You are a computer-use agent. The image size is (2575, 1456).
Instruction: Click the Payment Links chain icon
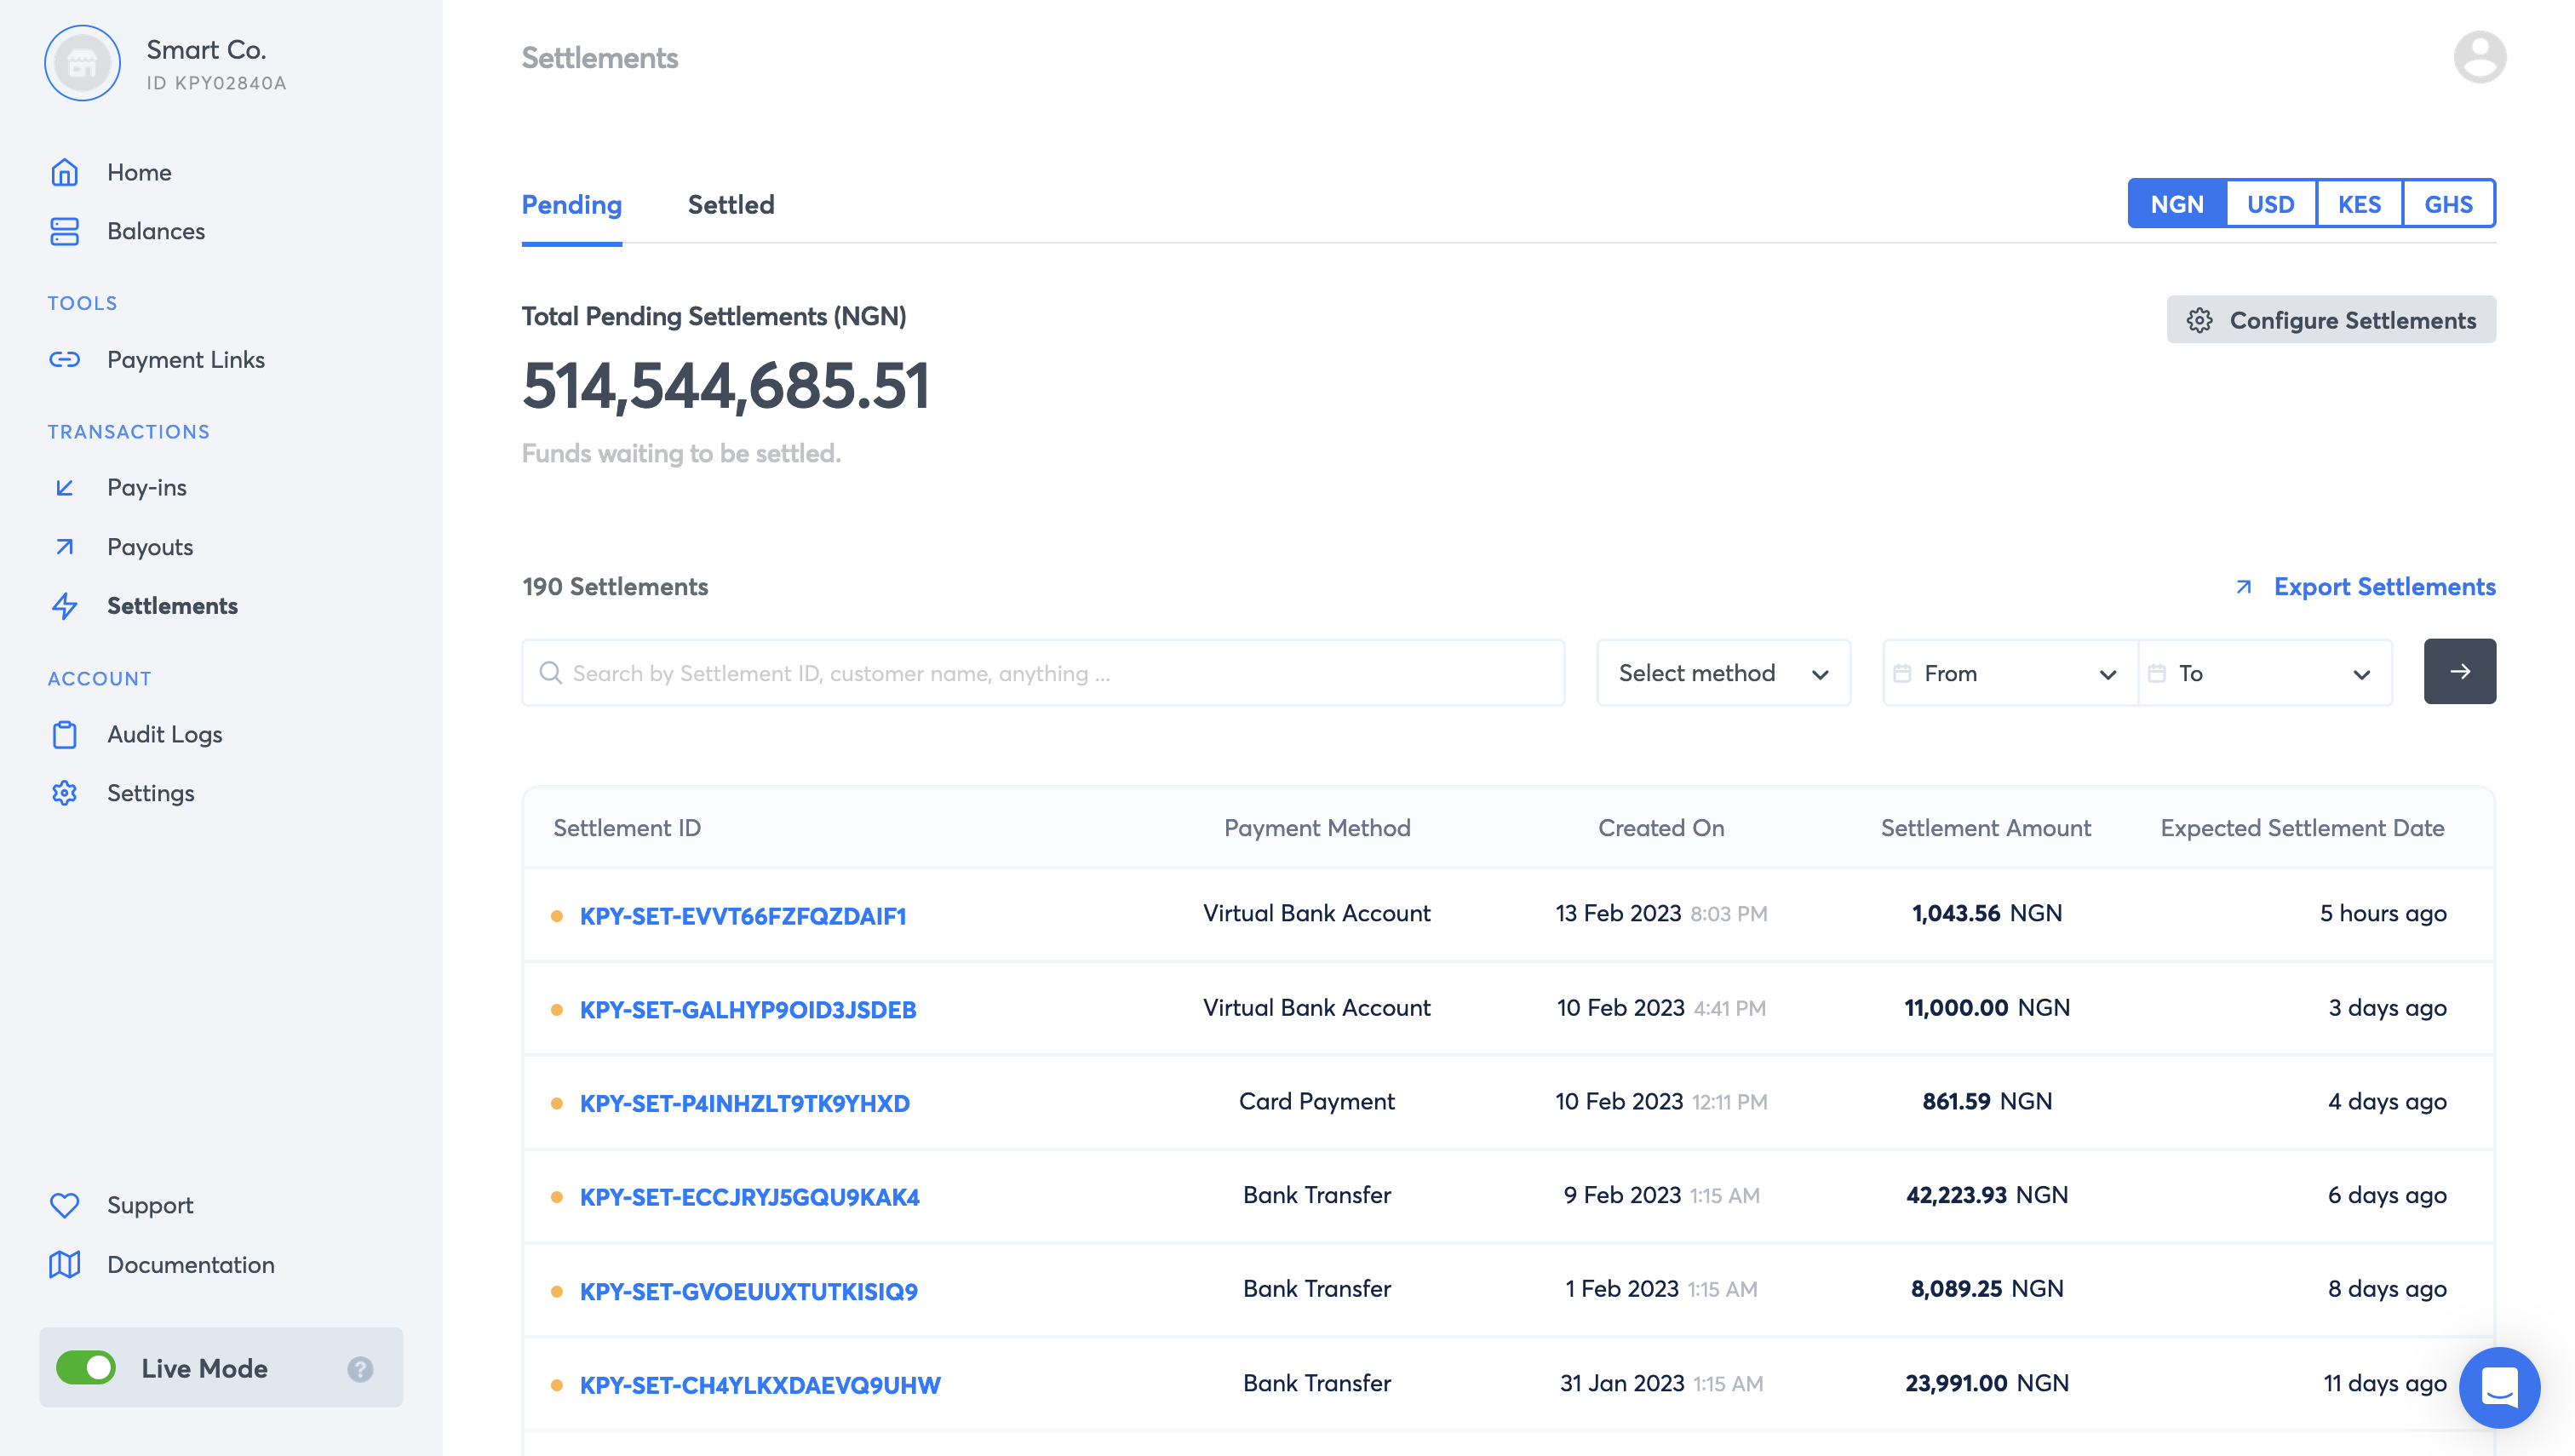pyautogui.click(x=65, y=359)
